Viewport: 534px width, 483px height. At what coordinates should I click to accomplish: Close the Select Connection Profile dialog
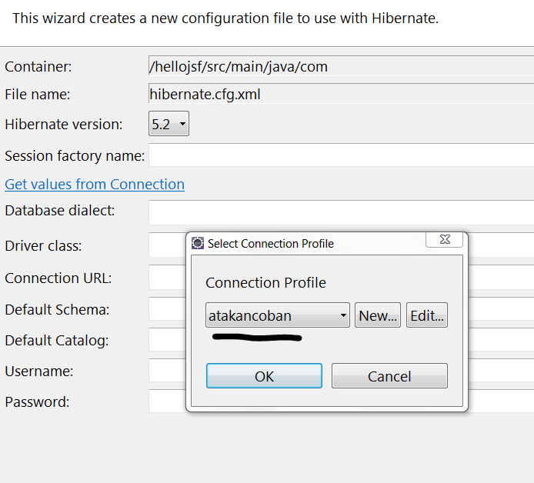point(445,240)
